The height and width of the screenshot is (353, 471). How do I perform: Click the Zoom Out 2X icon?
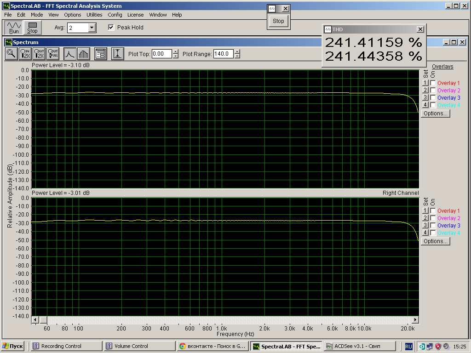[39, 54]
